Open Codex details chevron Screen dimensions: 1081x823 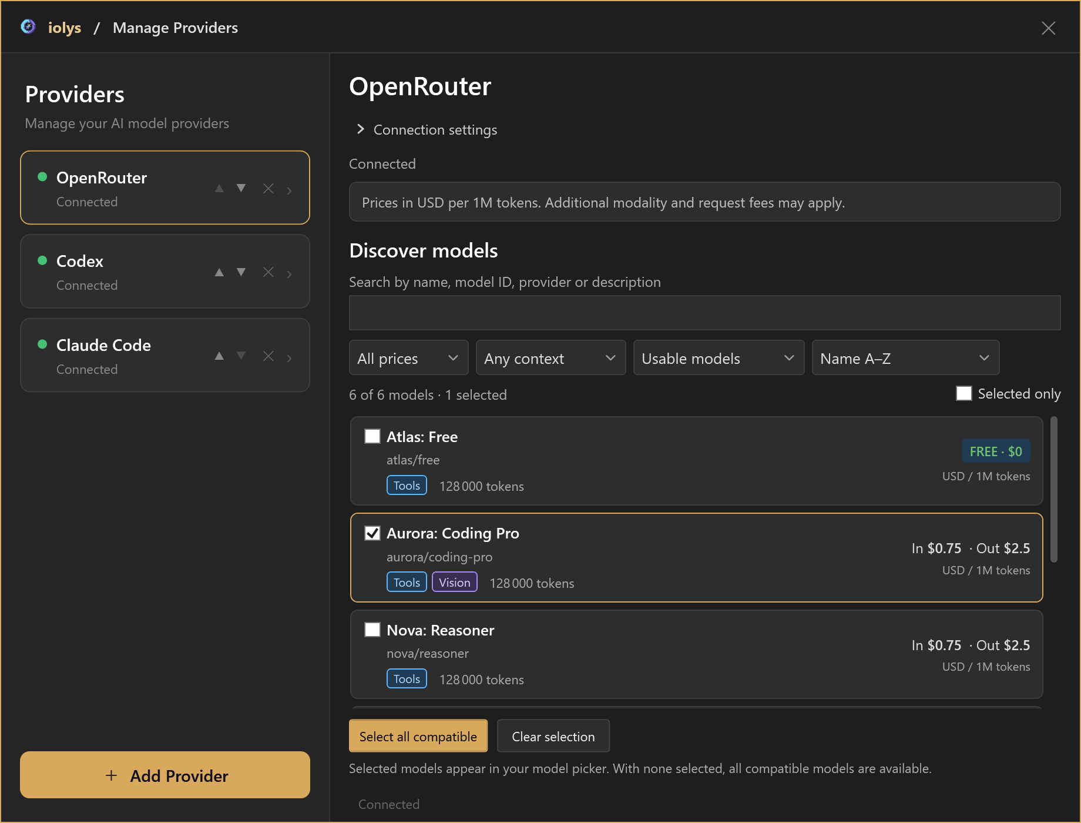tap(289, 273)
